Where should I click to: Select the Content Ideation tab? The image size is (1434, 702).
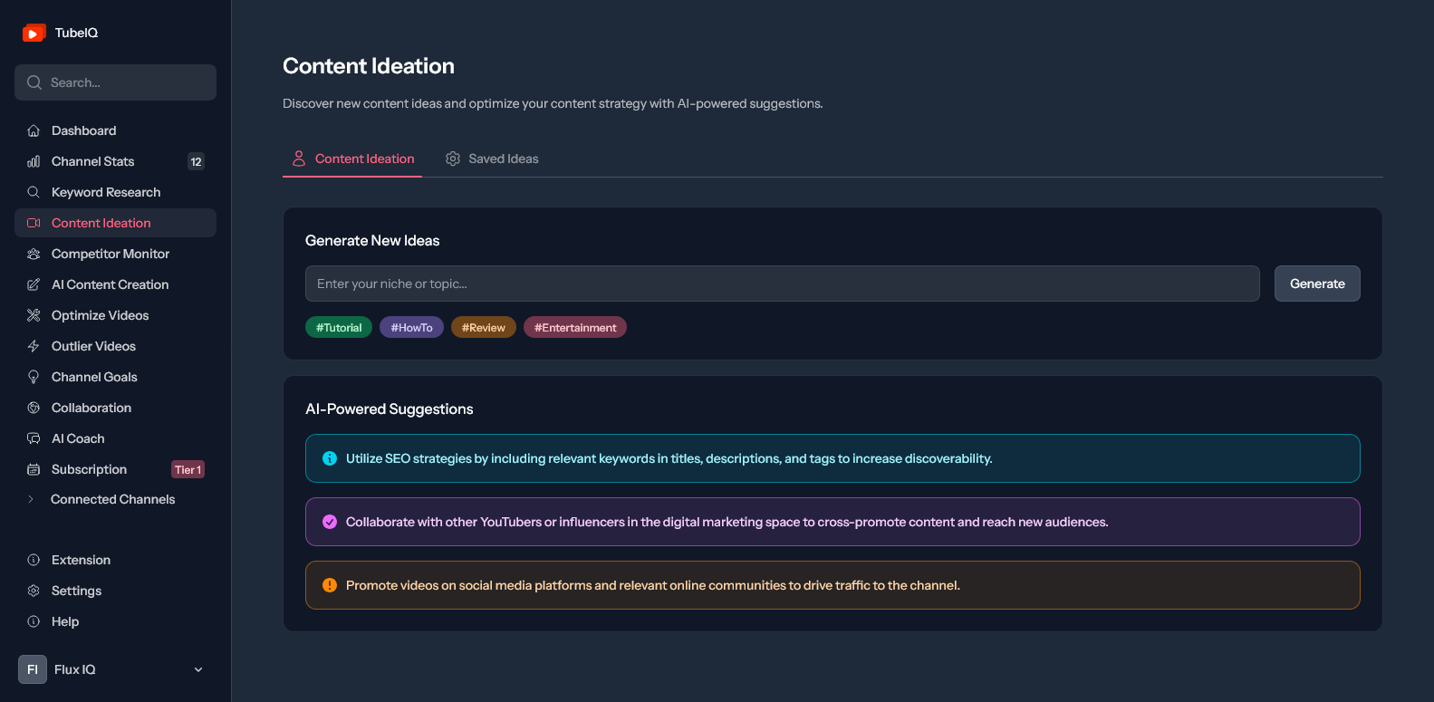click(352, 159)
